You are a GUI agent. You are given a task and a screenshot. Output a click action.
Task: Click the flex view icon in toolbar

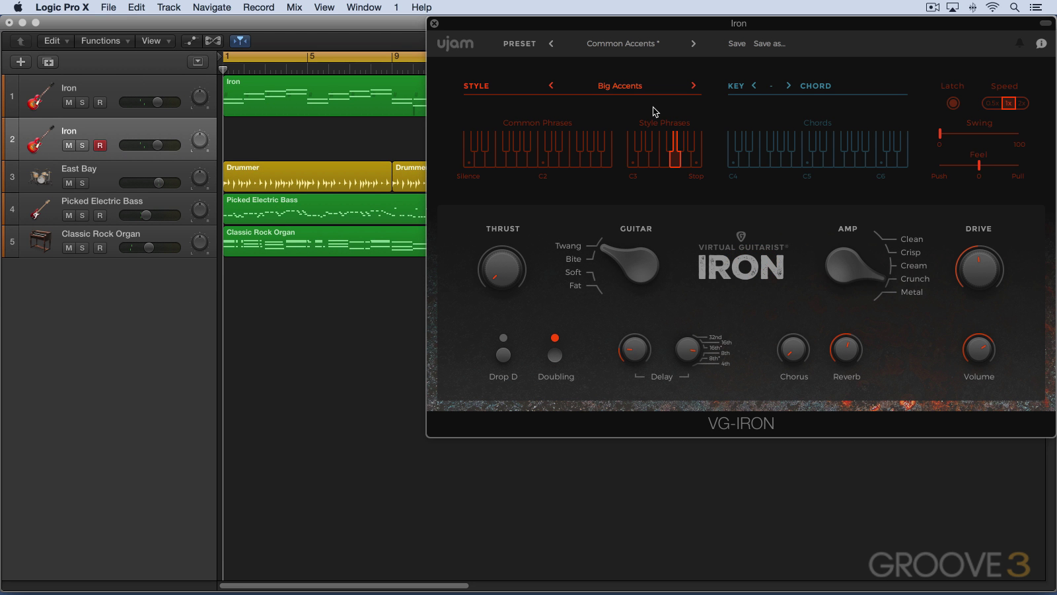(213, 41)
